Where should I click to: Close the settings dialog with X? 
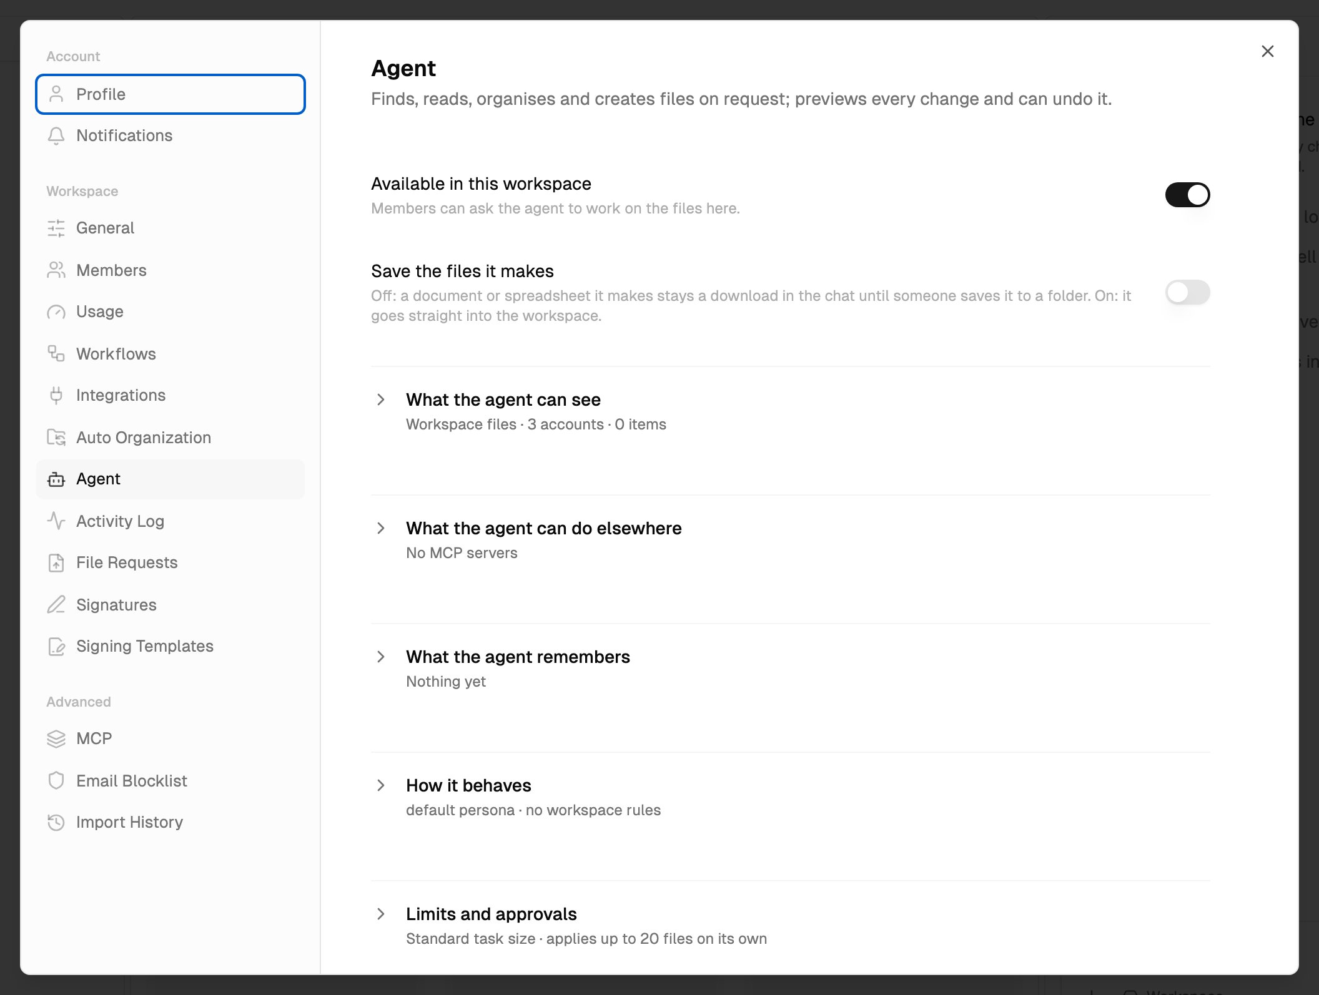(1267, 51)
